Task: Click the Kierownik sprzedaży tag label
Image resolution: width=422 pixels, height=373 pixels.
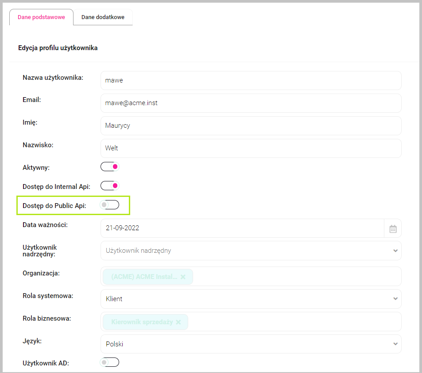Action: click(142, 322)
